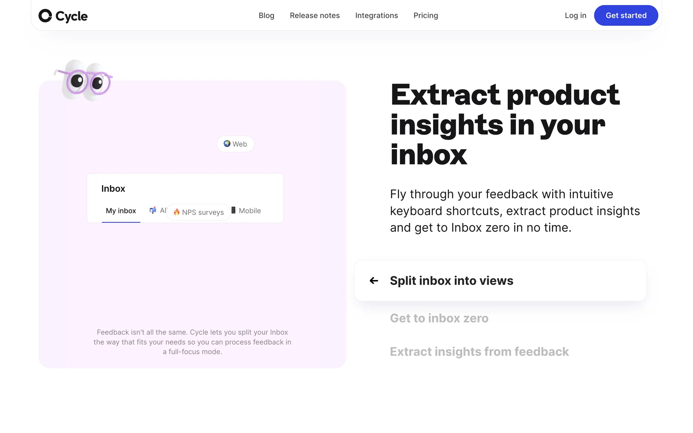
Task: Click the fire icon on NPS surveys
Action: pos(176,212)
